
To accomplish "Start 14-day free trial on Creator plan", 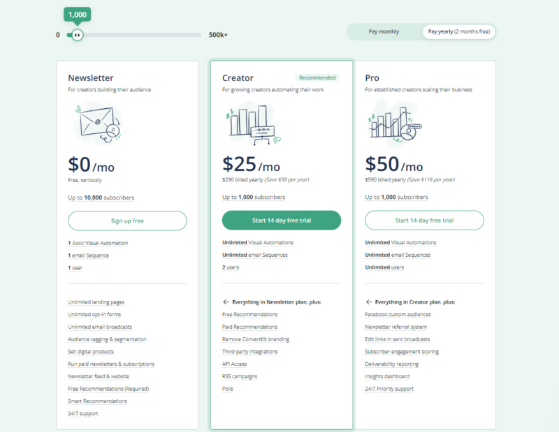I will (282, 220).
